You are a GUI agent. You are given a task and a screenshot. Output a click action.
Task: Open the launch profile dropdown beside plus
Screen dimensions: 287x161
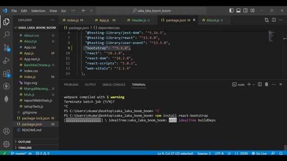pos(253,85)
